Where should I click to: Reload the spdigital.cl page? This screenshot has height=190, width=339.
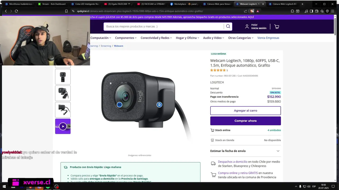[16, 11]
